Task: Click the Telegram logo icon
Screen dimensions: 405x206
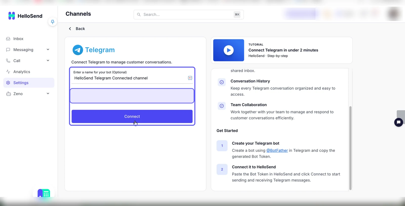Action: pos(78,50)
